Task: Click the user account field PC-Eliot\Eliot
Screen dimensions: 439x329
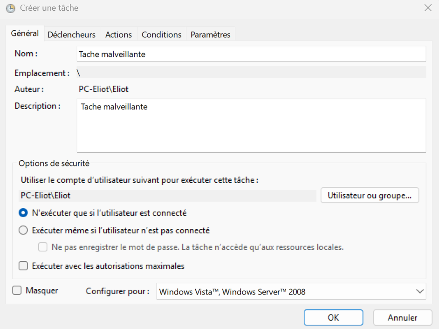Action: point(167,195)
